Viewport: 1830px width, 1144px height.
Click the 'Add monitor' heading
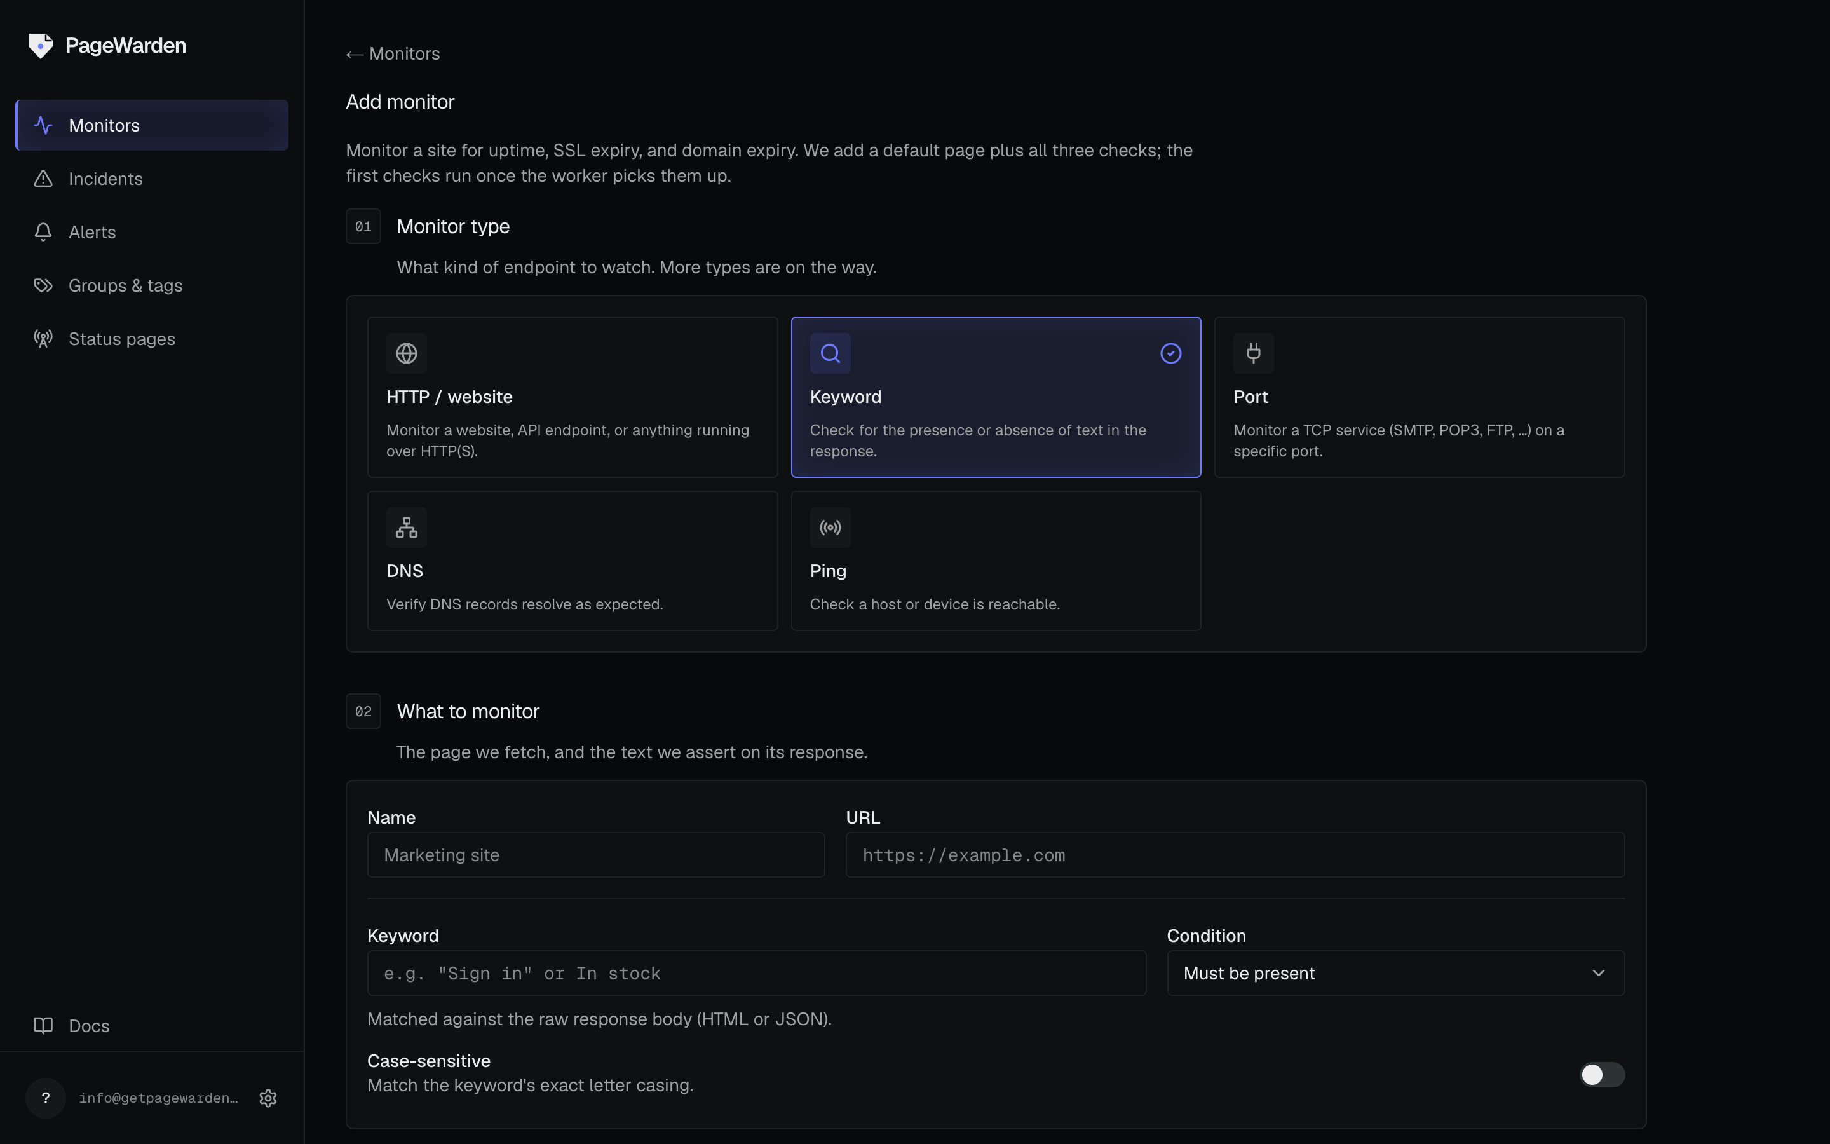click(400, 102)
